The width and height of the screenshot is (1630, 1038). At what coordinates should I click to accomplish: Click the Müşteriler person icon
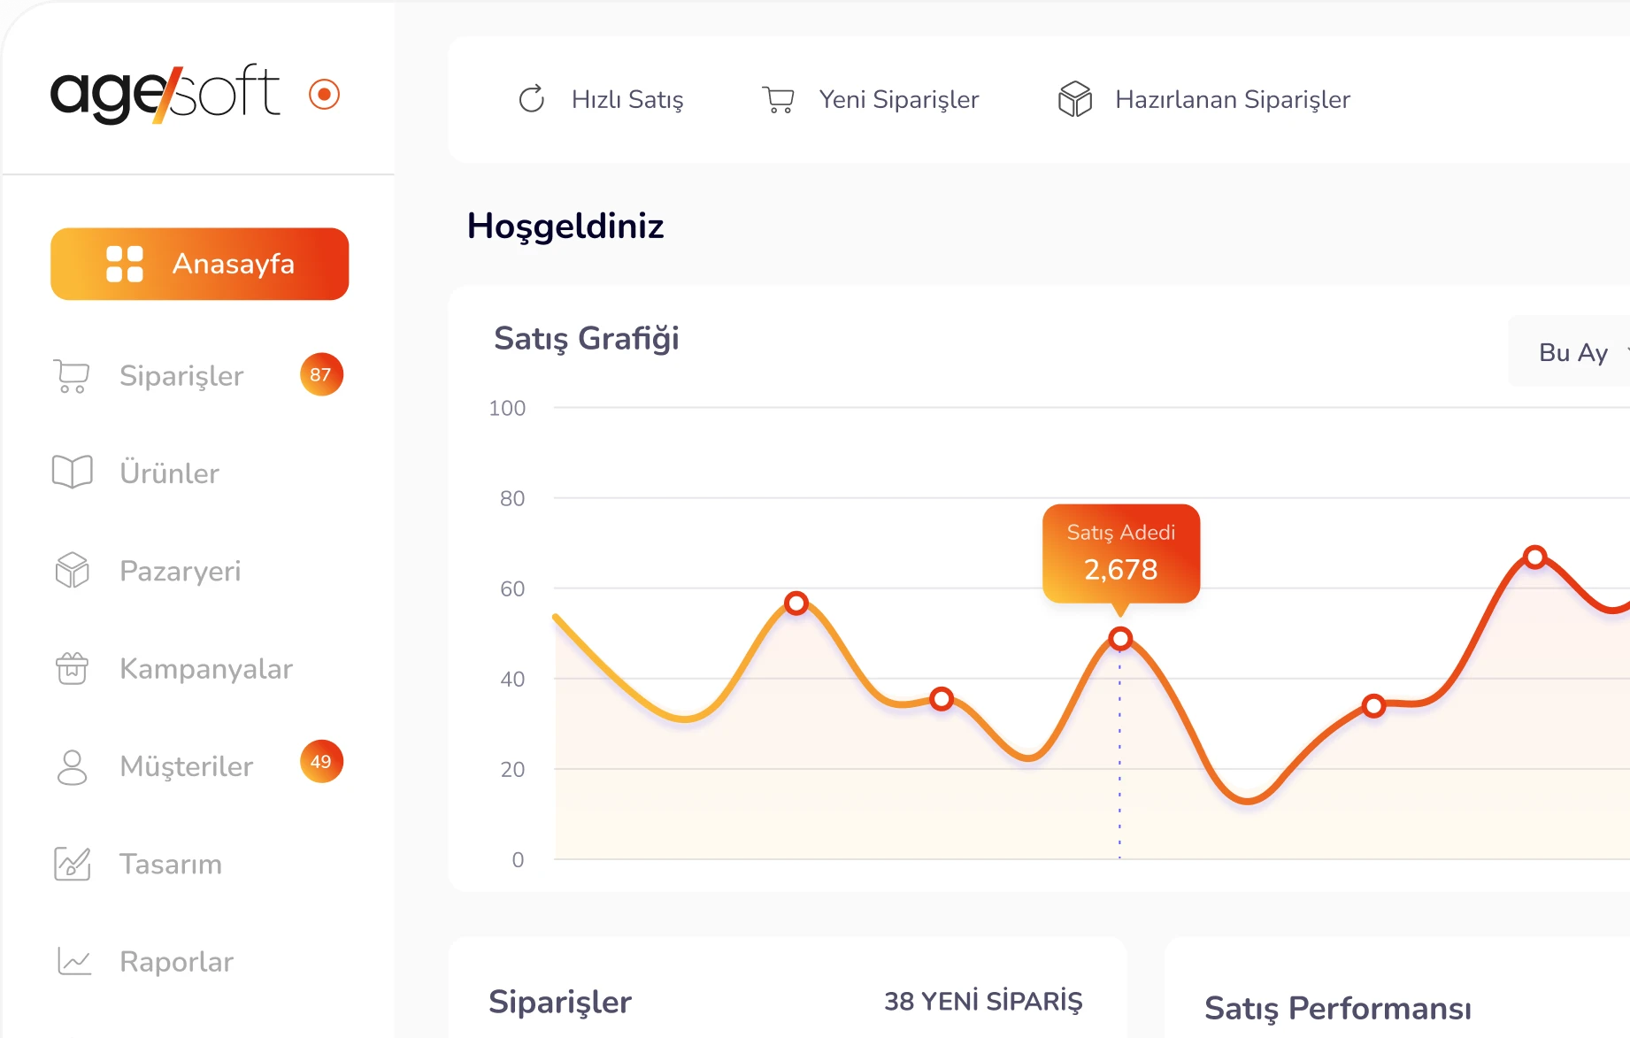click(x=72, y=766)
